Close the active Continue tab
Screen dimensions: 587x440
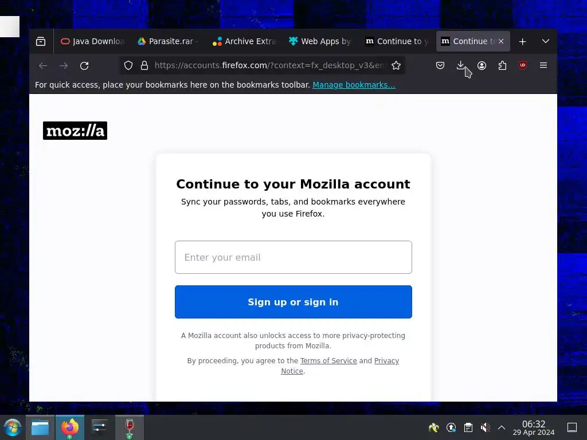pyautogui.click(x=501, y=41)
